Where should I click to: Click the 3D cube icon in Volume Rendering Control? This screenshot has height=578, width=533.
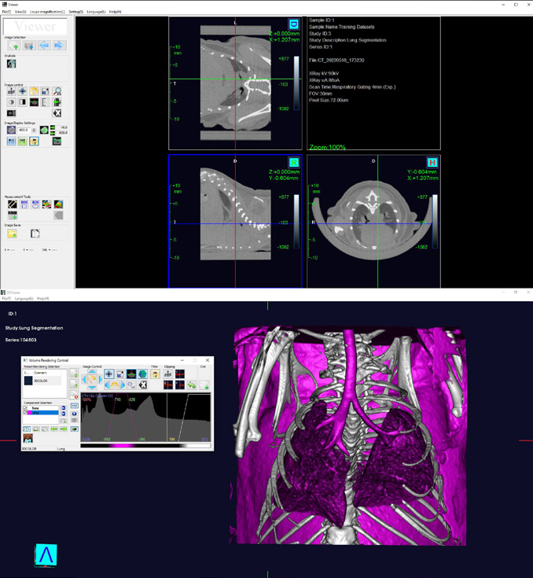tap(142, 374)
